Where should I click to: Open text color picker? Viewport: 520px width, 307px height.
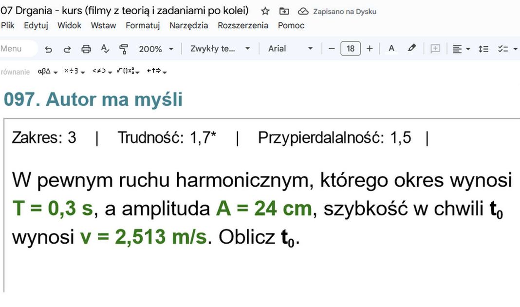391,48
